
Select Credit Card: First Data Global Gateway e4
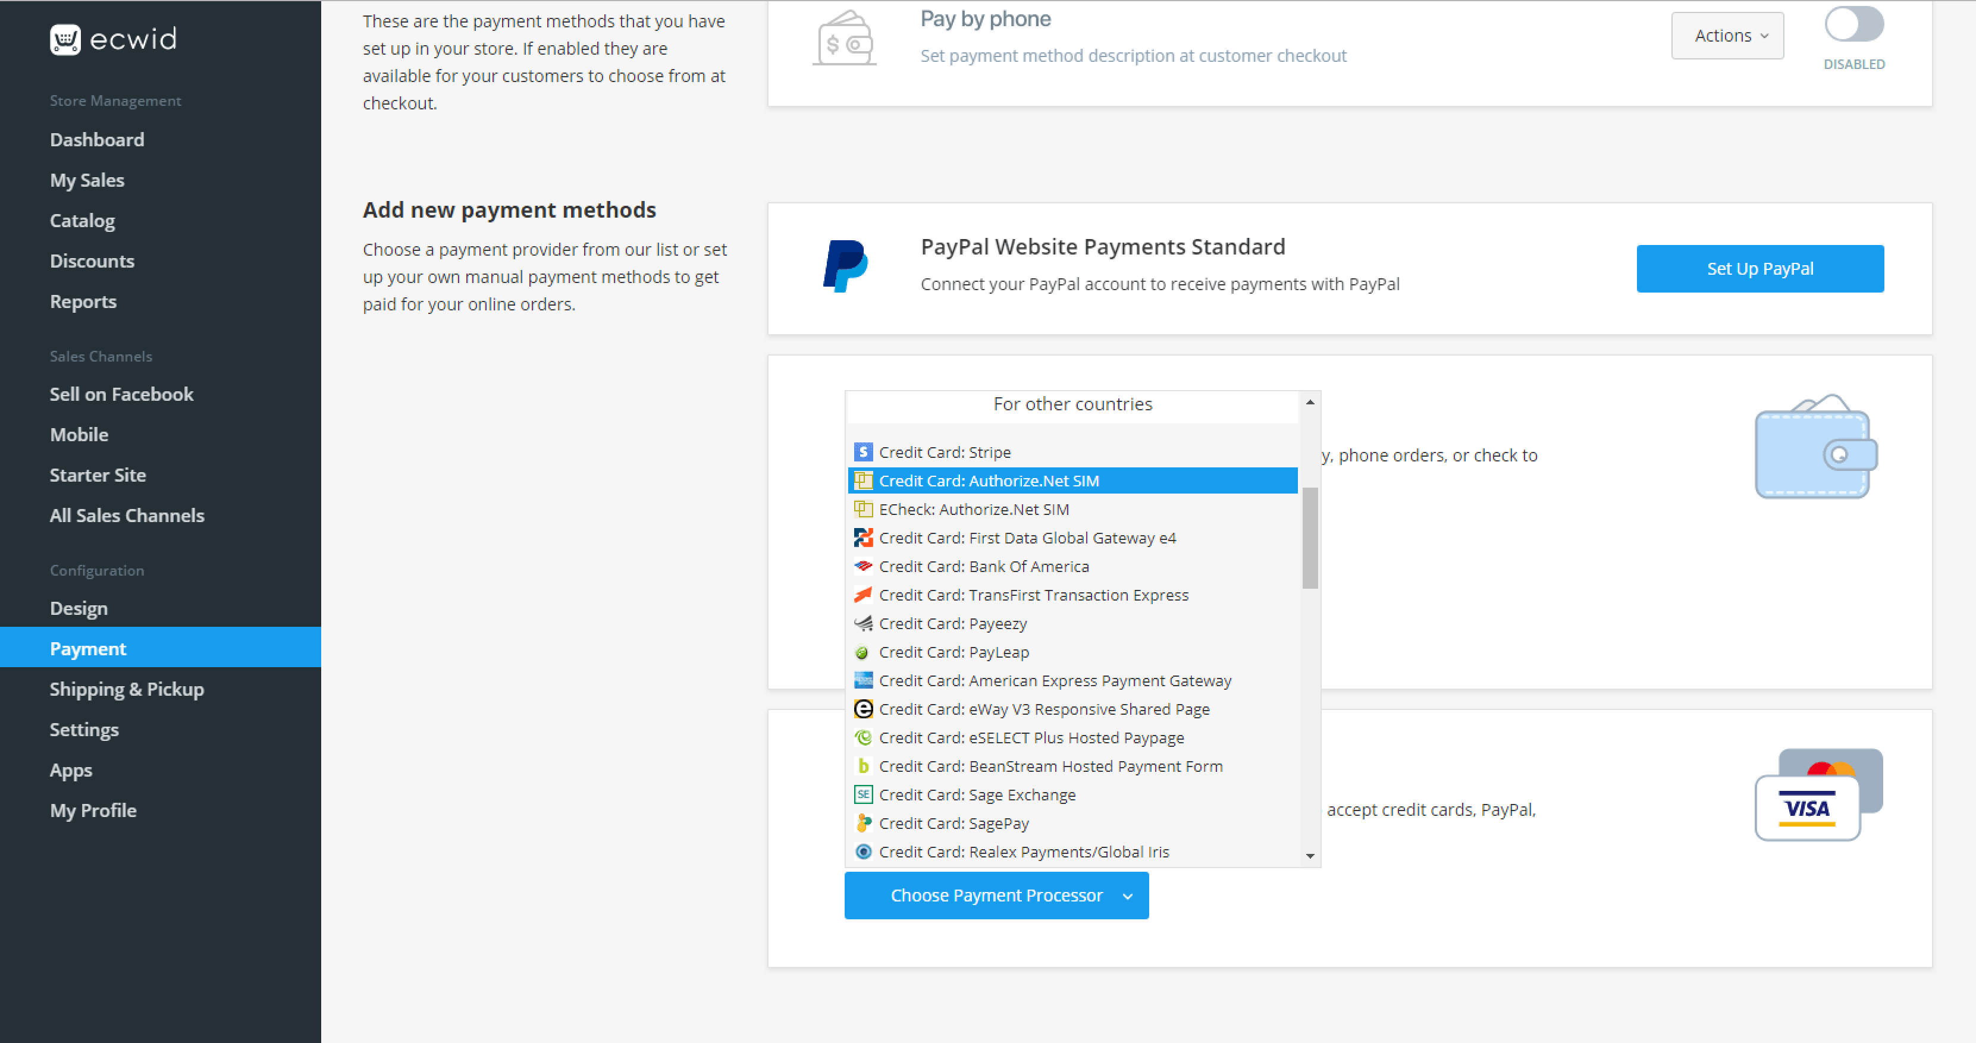tap(1072, 538)
